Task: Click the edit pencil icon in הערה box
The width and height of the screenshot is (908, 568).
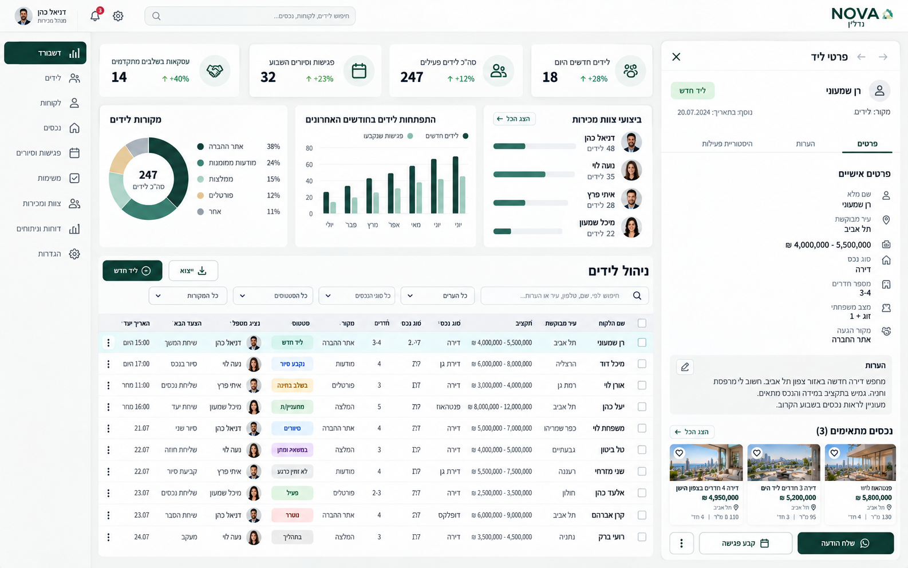Action: point(685,367)
